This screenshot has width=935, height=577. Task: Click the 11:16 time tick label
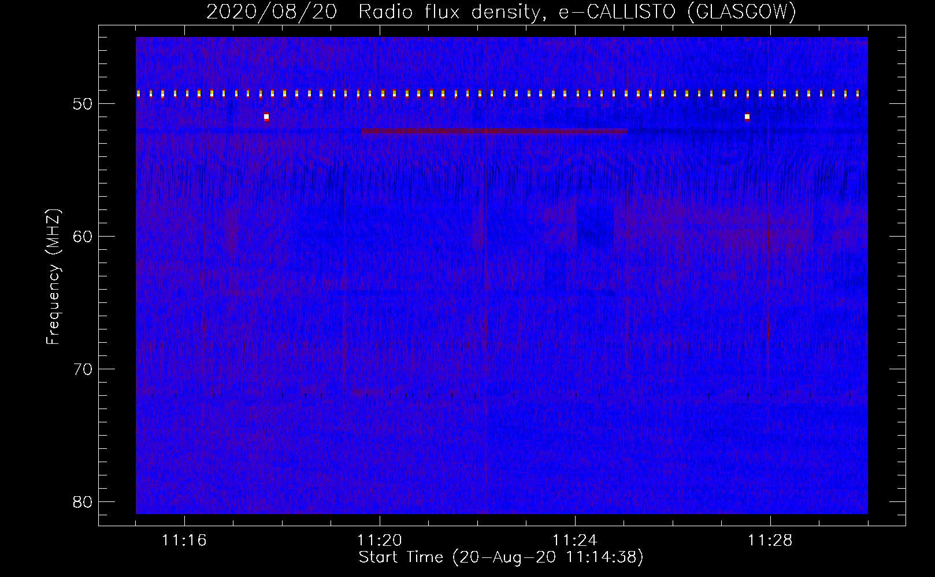tap(184, 541)
